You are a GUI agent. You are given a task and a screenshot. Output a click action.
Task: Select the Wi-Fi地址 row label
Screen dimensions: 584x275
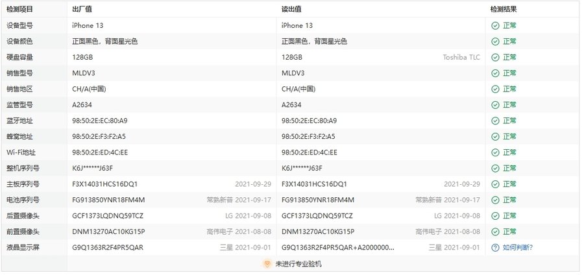click(x=21, y=152)
